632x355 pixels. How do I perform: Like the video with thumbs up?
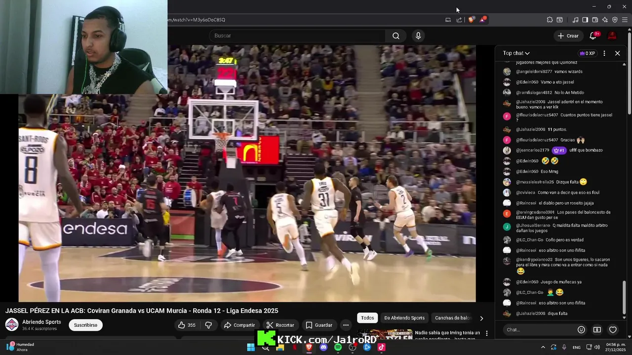pos(187,325)
